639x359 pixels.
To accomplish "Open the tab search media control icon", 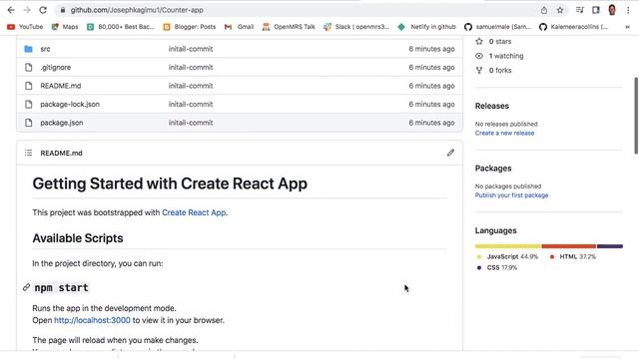I will tap(579, 10).
